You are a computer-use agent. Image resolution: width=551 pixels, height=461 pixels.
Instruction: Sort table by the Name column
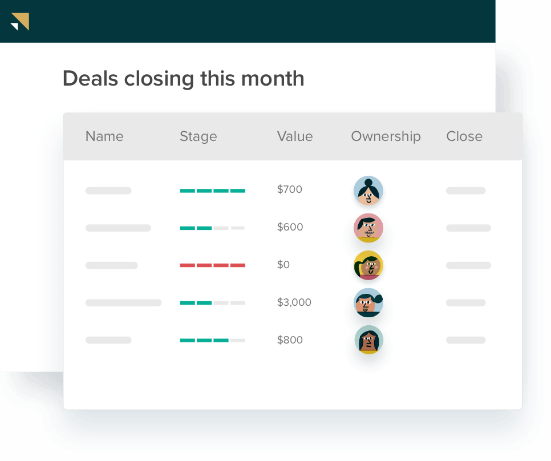coord(104,136)
